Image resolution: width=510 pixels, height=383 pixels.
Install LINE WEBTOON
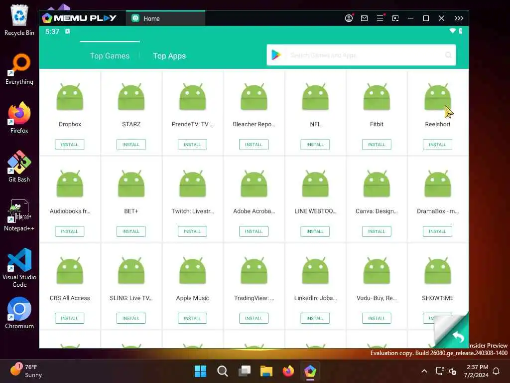point(315,231)
